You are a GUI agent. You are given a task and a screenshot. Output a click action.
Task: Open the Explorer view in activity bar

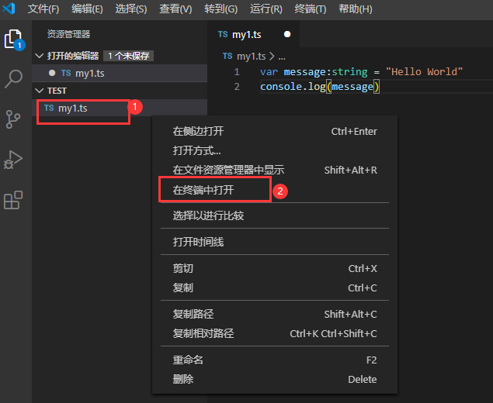pyautogui.click(x=14, y=40)
